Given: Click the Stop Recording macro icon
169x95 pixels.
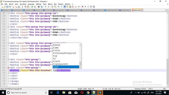Looking at the screenshot, I should point(85,7).
